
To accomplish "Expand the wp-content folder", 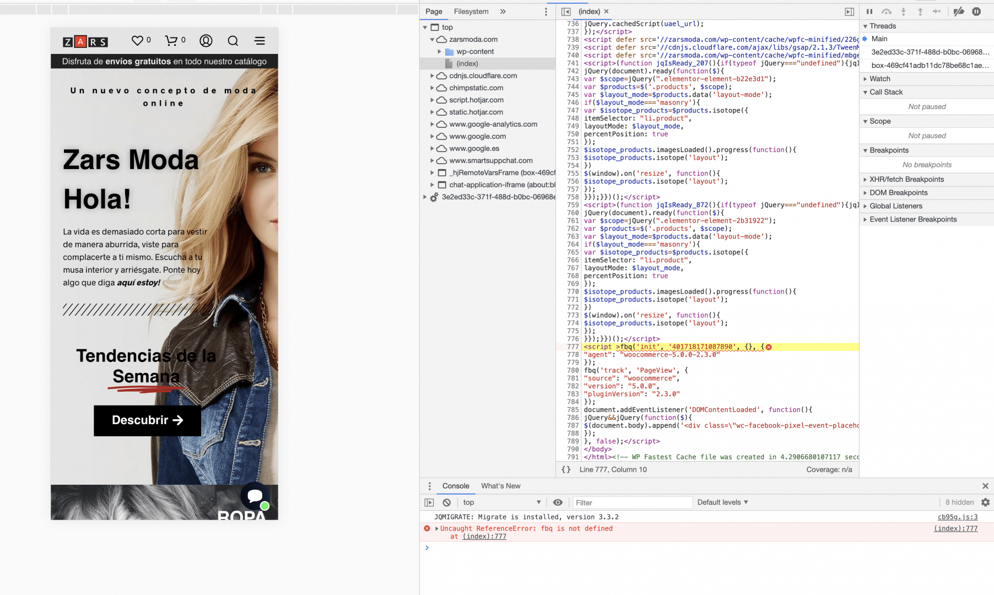I will 440,52.
